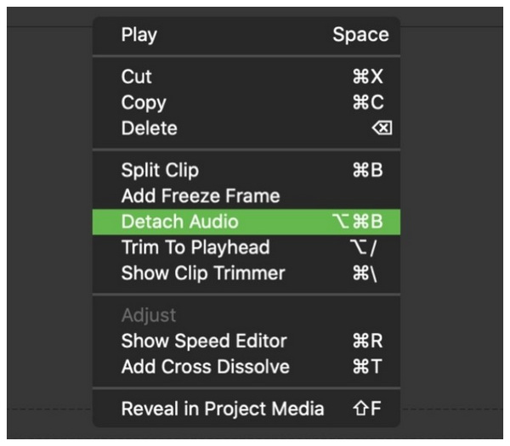Click the greyed-out Adjust heading
Screen dimensions: 510x446
coord(148,315)
